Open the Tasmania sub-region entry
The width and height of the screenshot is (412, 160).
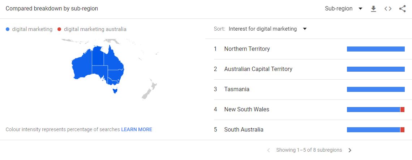click(x=309, y=89)
